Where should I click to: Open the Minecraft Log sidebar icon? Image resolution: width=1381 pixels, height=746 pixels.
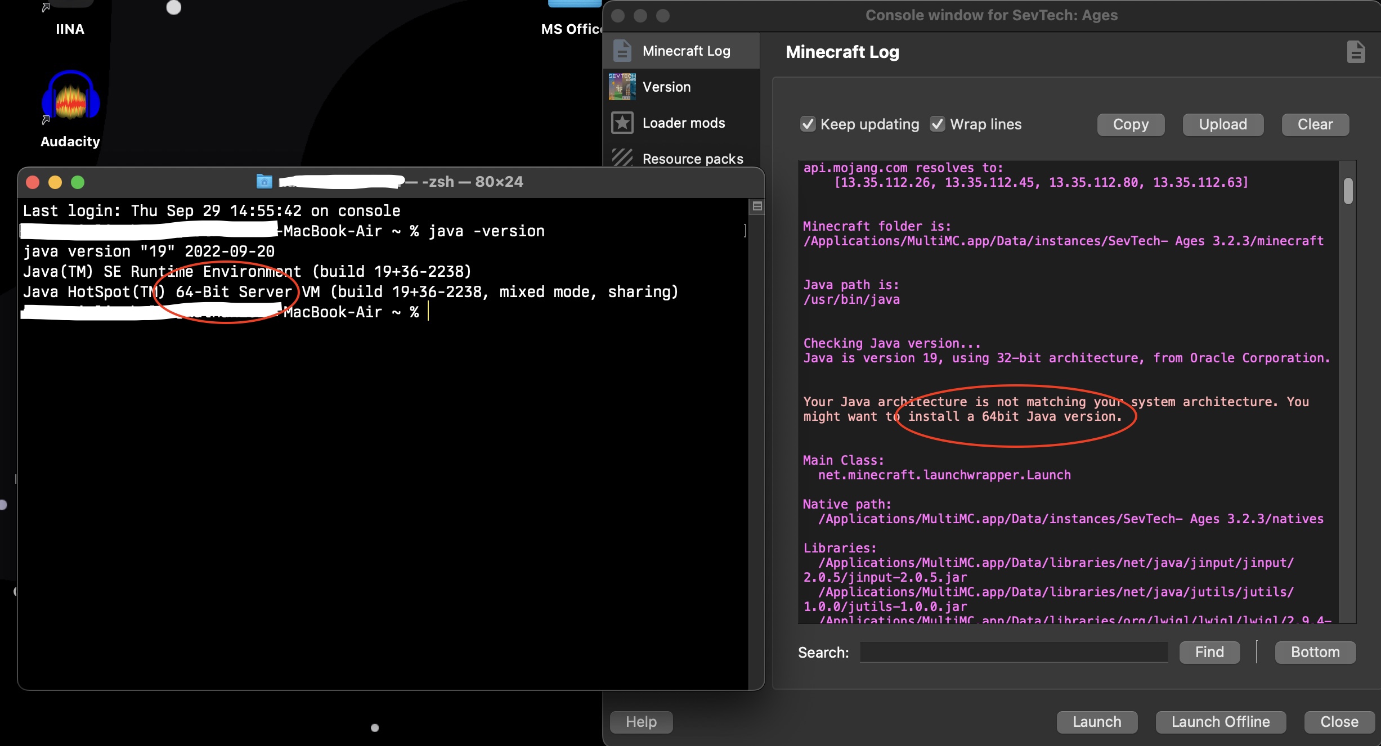pyautogui.click(x=622, y=50)
